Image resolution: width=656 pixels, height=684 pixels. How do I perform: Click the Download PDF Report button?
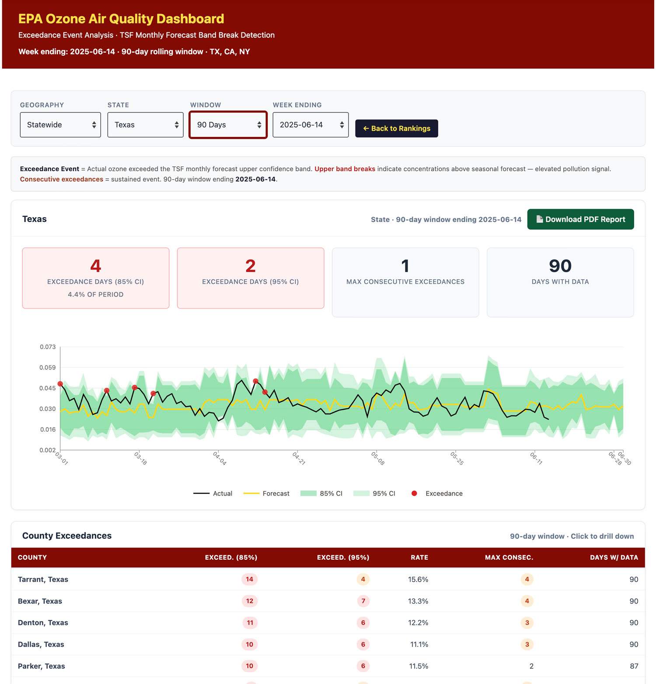tap(580, 219)
